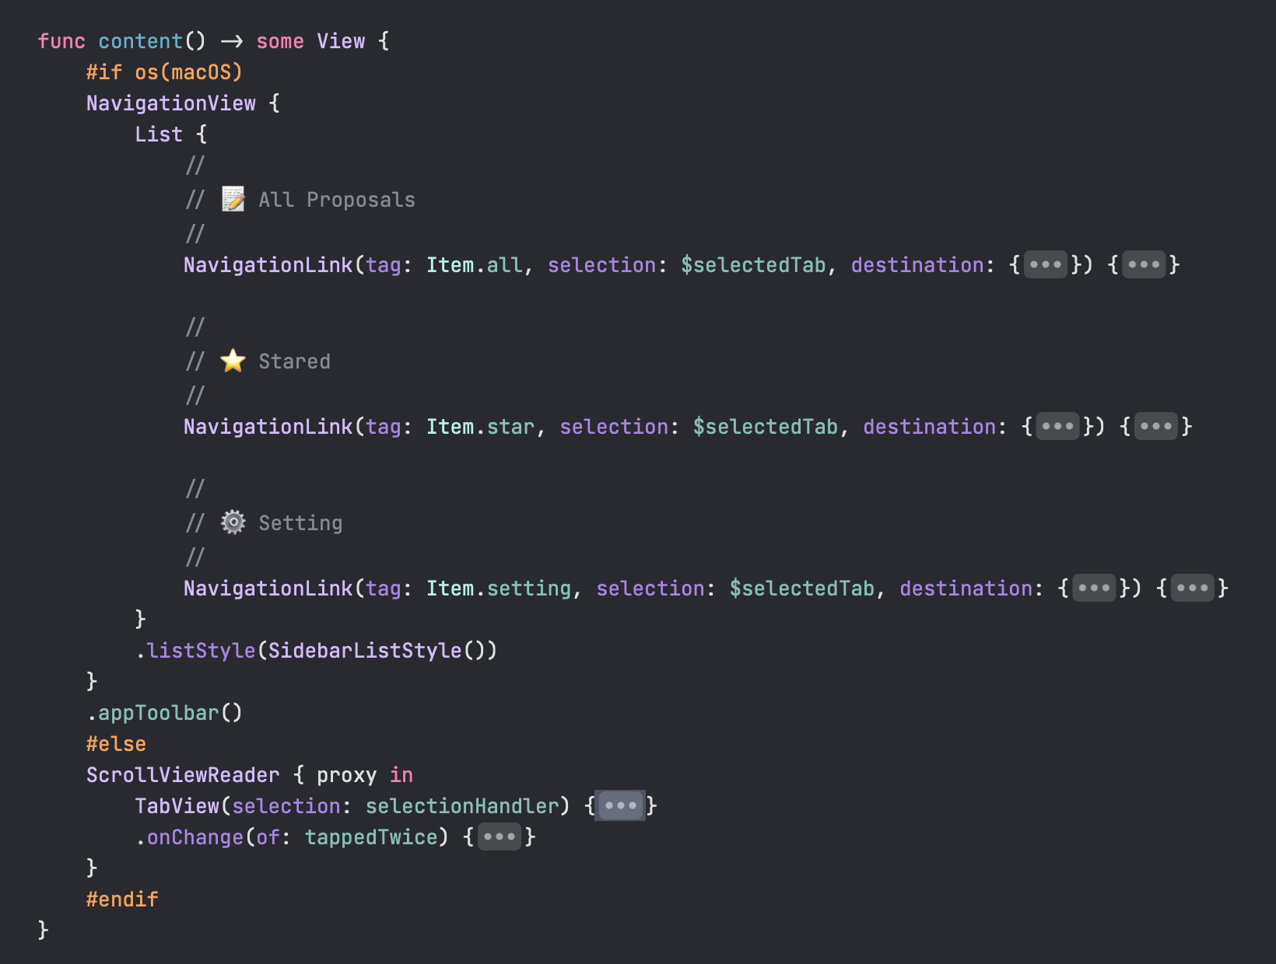Expand Item.all trailing closure fold

1144,264
